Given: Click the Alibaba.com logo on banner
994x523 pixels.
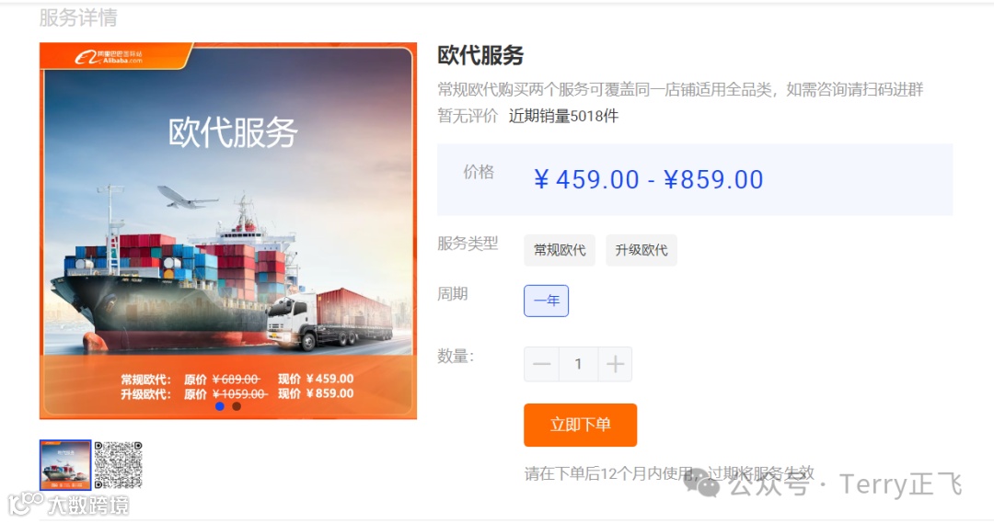Looking at the screenshot, I should pos(109,57).
